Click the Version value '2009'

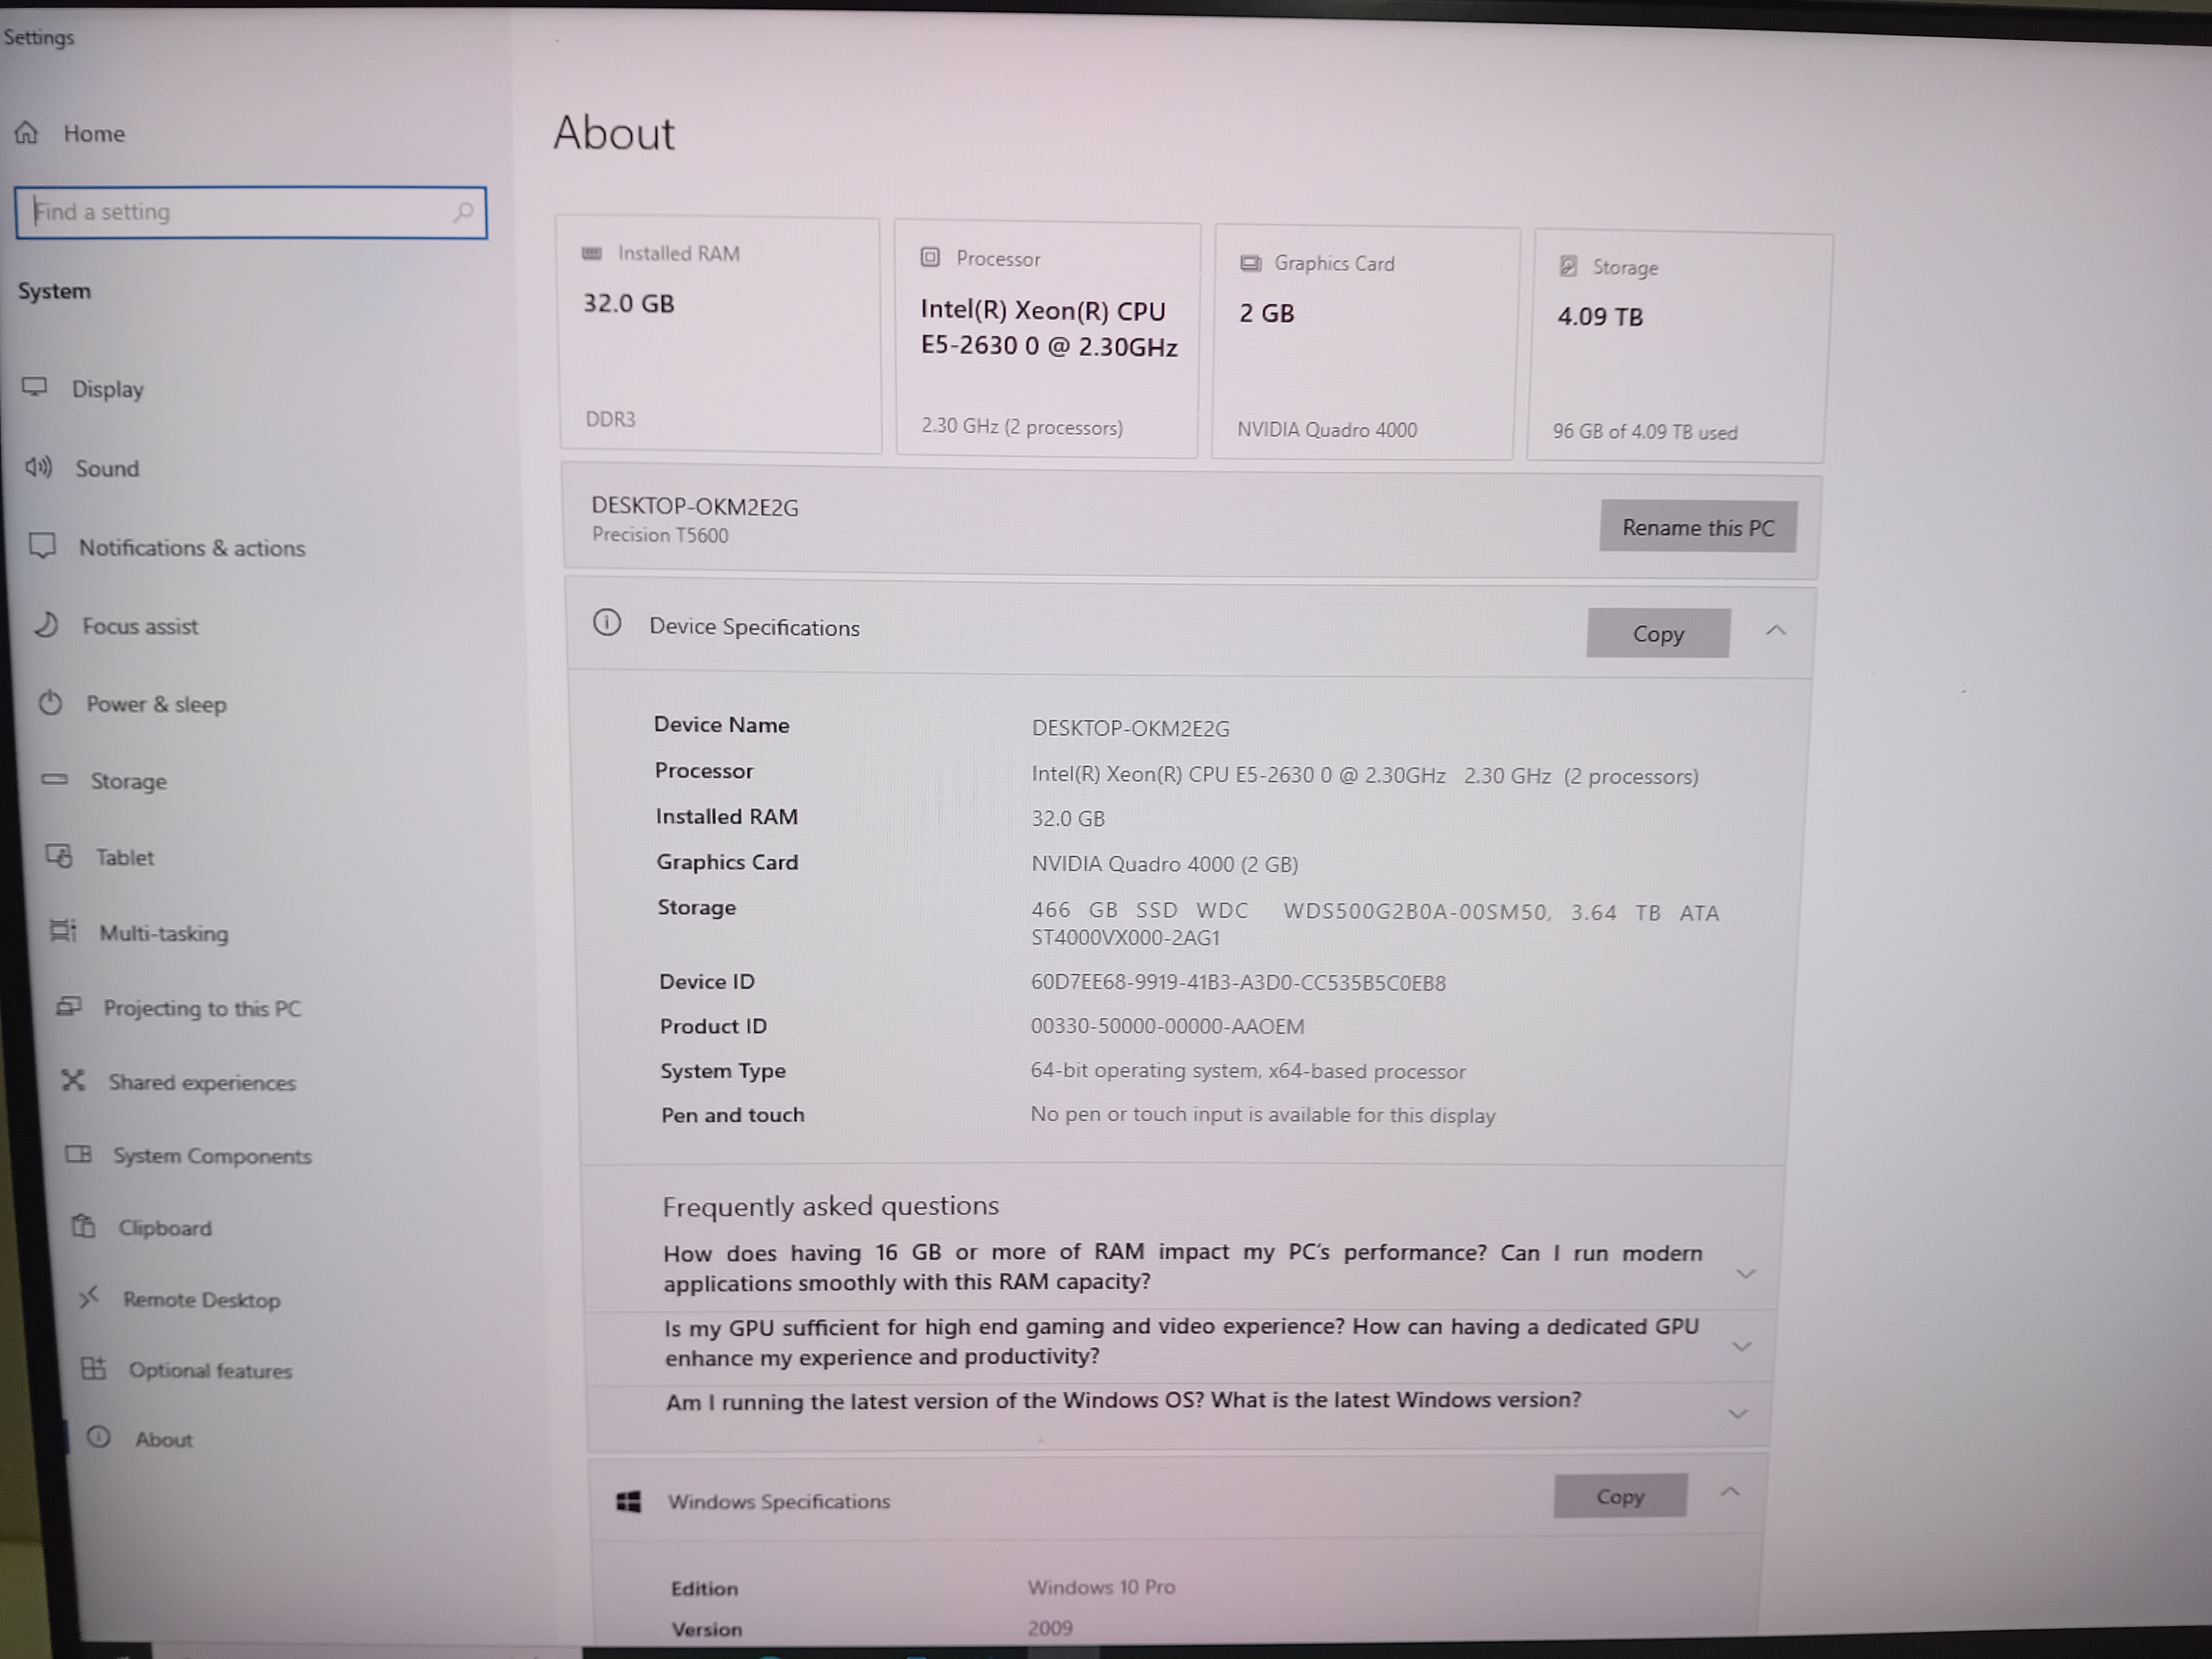click(x=1050, y=1628)
